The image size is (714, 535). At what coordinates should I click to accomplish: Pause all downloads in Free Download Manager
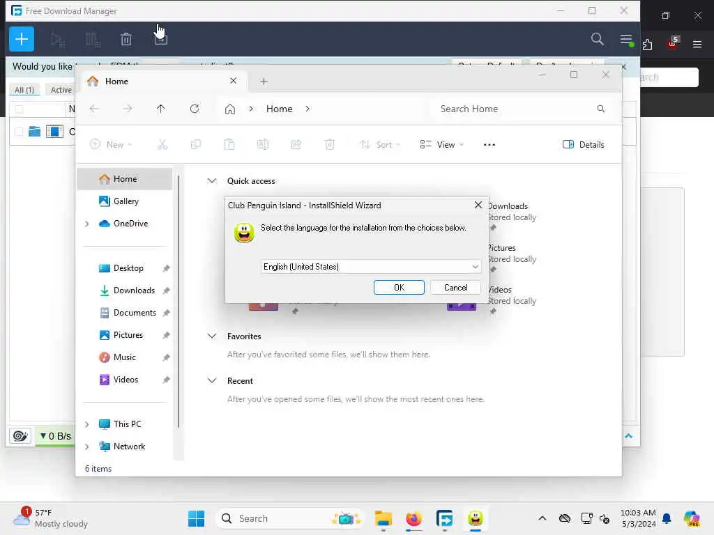(x=93, y=40)
